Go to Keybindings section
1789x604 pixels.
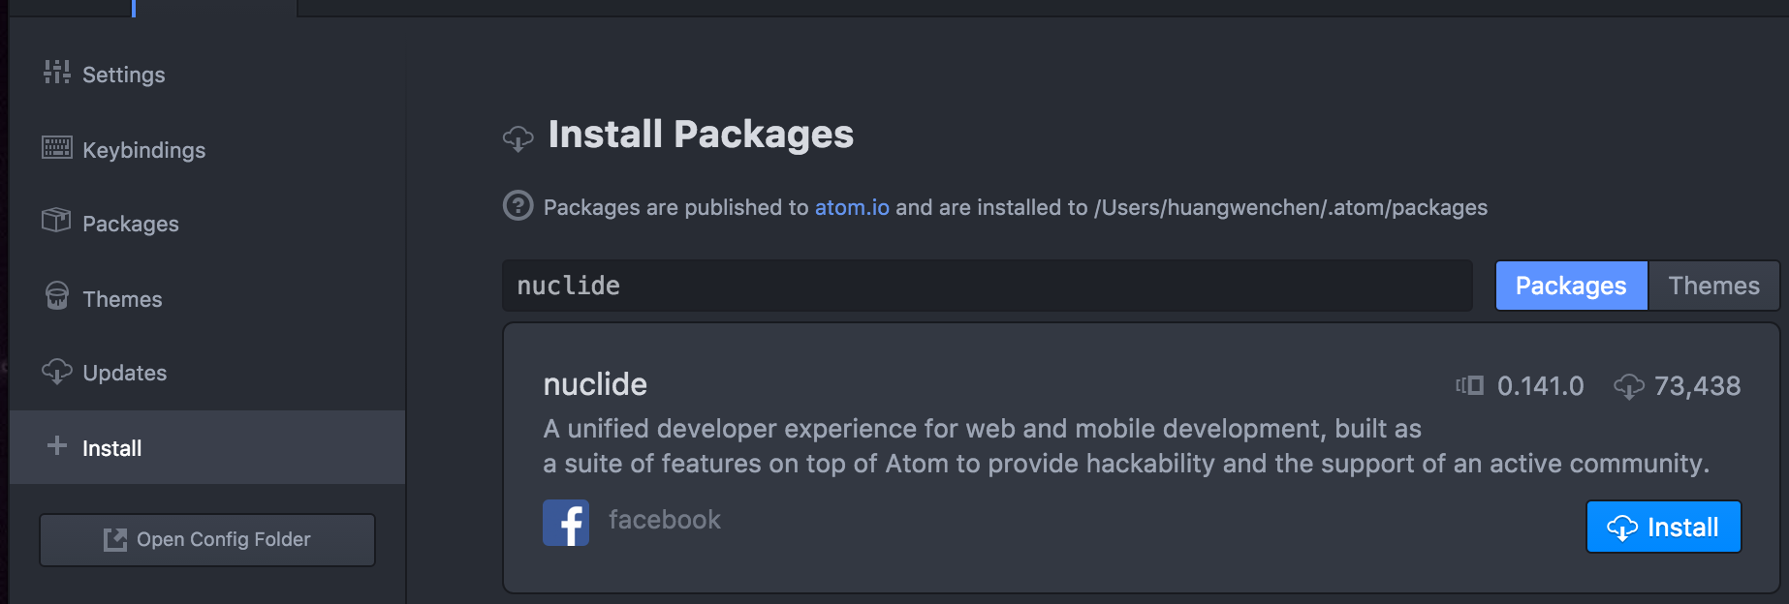point(143,150)
